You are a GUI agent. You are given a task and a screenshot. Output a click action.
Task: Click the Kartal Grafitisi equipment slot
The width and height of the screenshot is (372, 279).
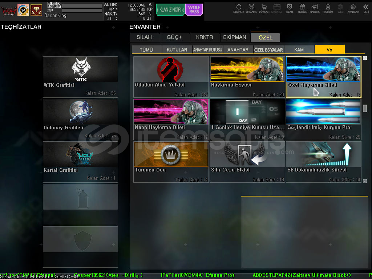[80, 162]
